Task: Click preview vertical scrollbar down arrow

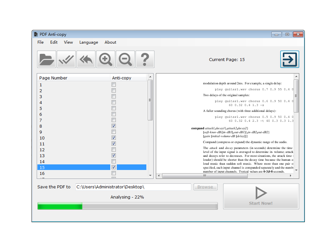Action: pyautogui.click(x=296, y=170)
